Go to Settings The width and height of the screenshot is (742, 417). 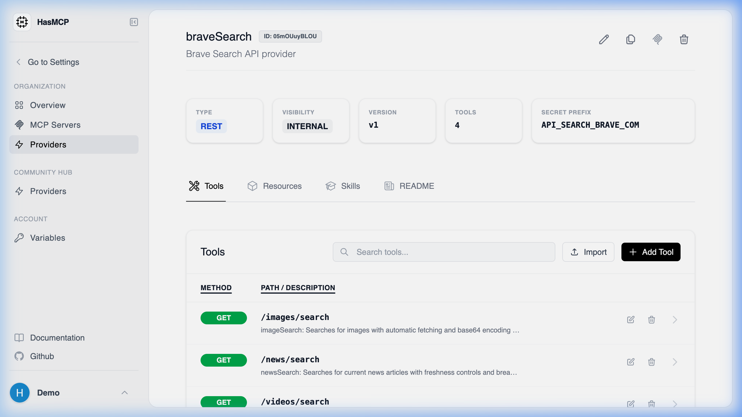[x=53, y=62]
